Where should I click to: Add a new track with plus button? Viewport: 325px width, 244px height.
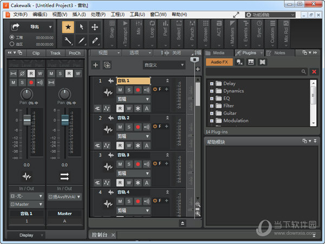95,65
